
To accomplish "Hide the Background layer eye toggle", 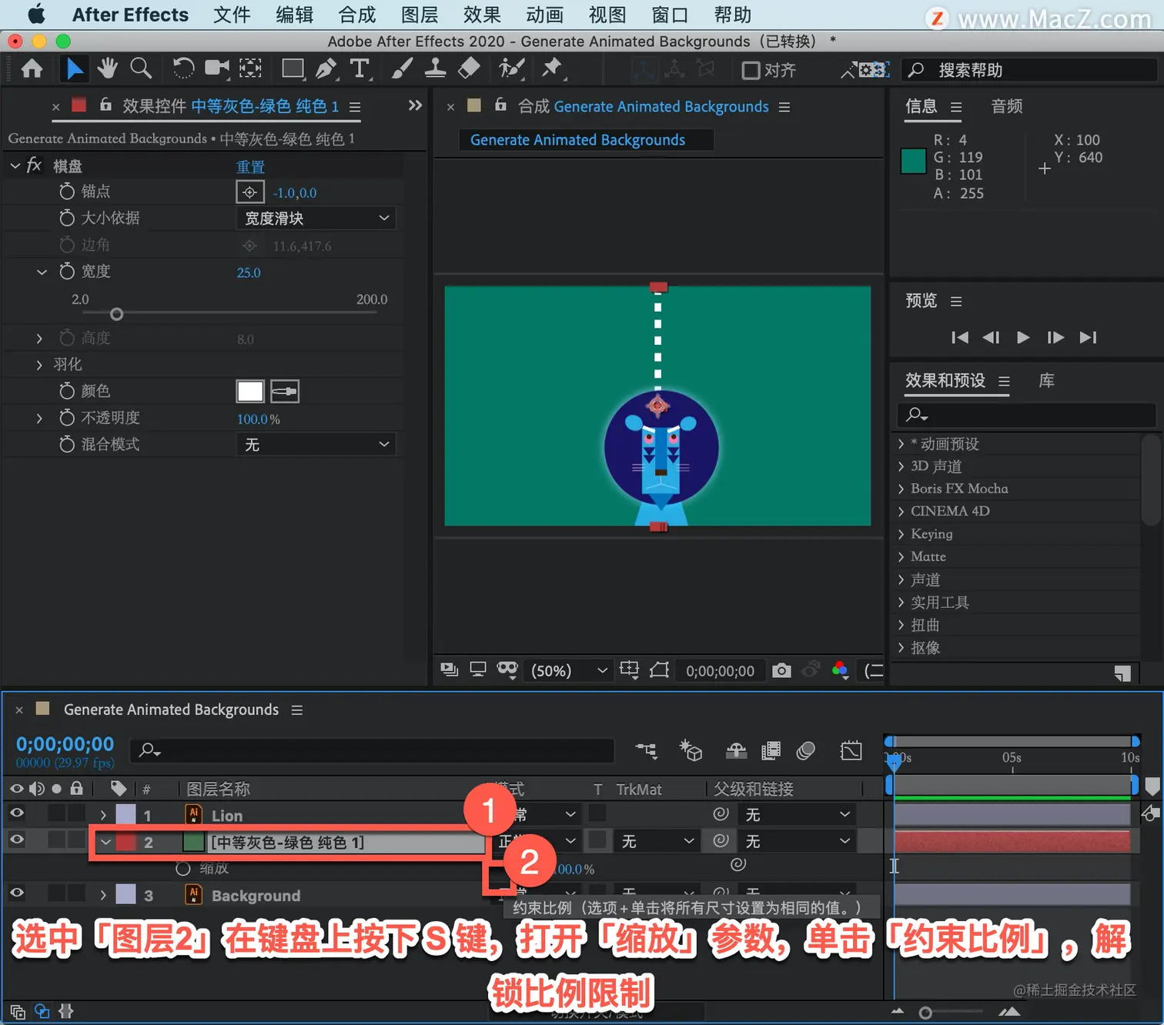I will 16,893.
